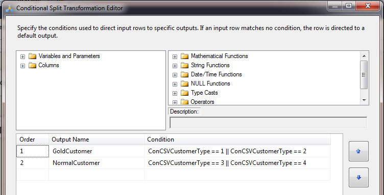
Task: Maximize the editor window
Action: 349,6
